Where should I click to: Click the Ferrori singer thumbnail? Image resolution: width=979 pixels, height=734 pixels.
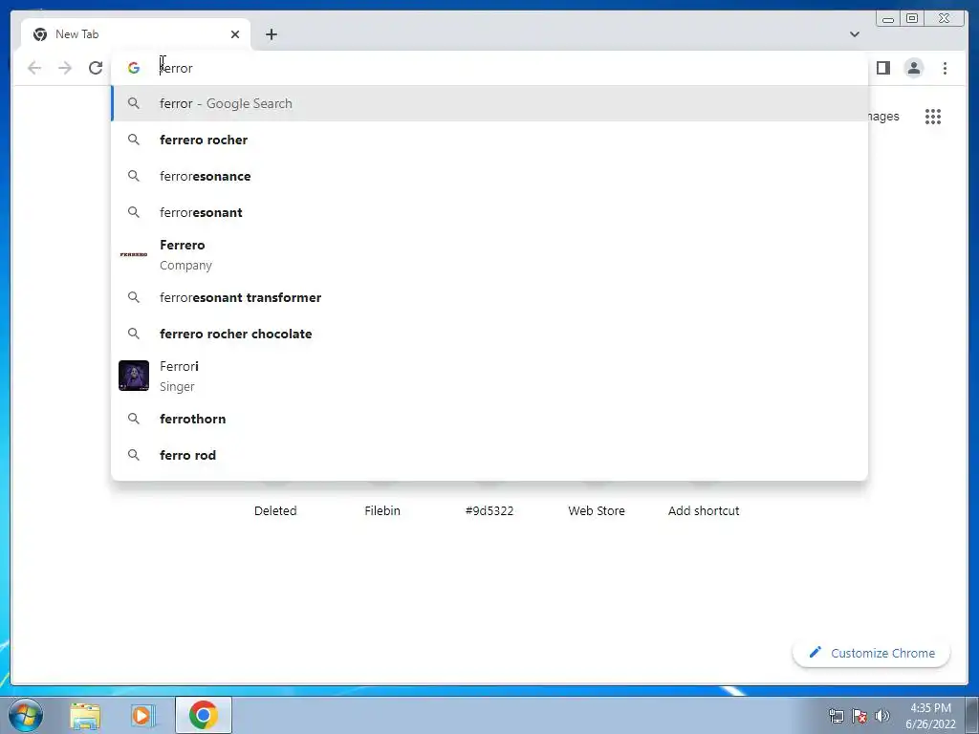(134, 376)
